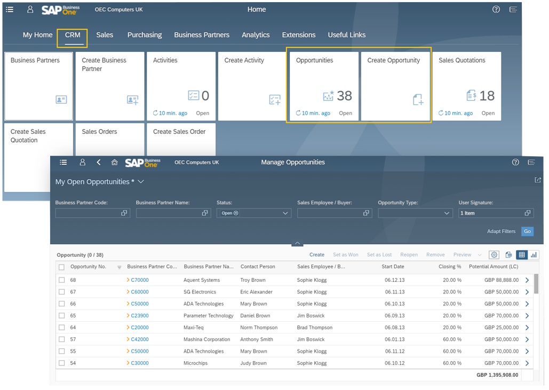Screen dimensions: 549x390
Task: Open the notifications panel icon in the Home window
Action: (513, 10)
